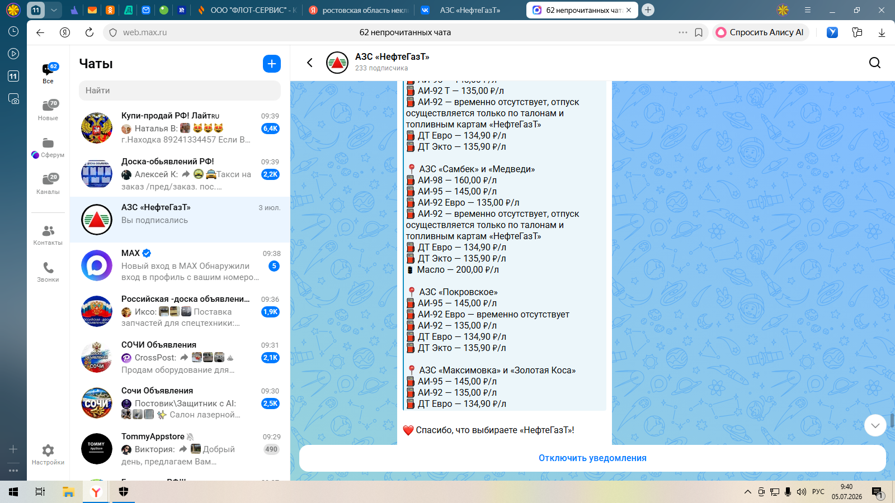Image resolution: width=895 pixels, height=503 pixels.
Task: Open the Windows notification center
Action: click(877, 492)
